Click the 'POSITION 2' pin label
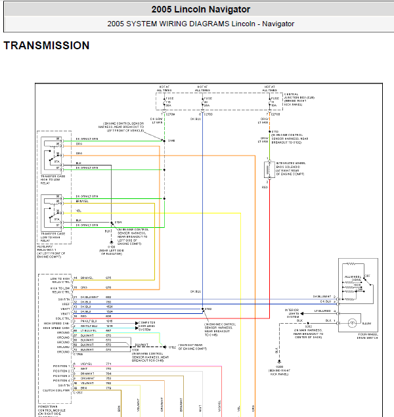This screenshot has width=394, height=417. coord(62,371)
